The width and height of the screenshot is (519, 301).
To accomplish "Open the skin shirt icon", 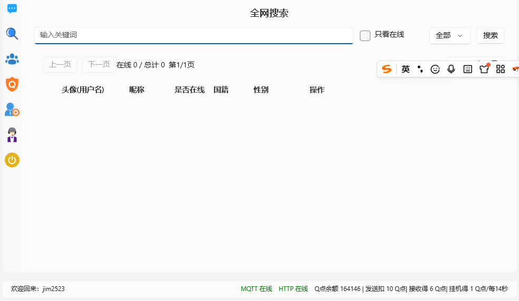I will click(x=484, y=69).
